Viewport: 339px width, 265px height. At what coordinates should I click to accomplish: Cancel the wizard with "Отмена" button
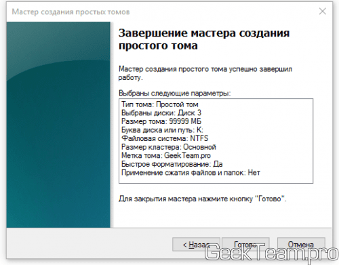301,245
